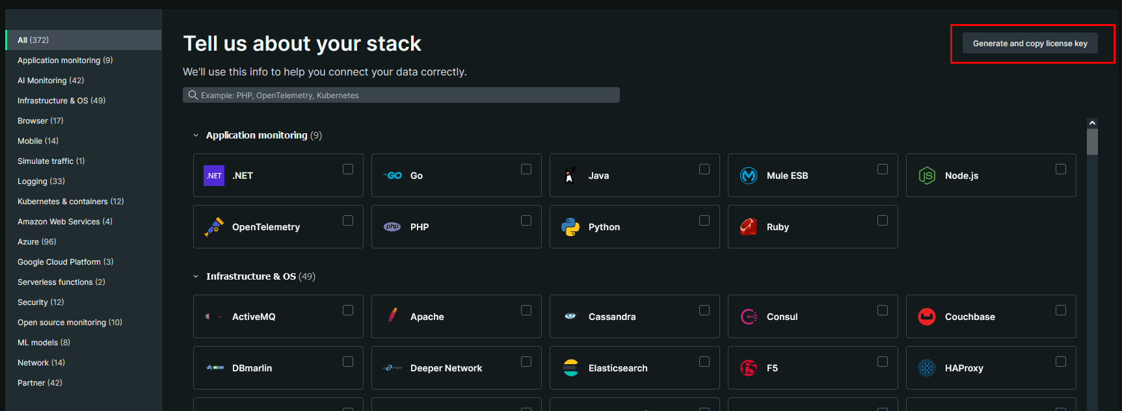Select the Couchbase red logo icon
Screen dimensions: 1122x411
tap(927, 317)
